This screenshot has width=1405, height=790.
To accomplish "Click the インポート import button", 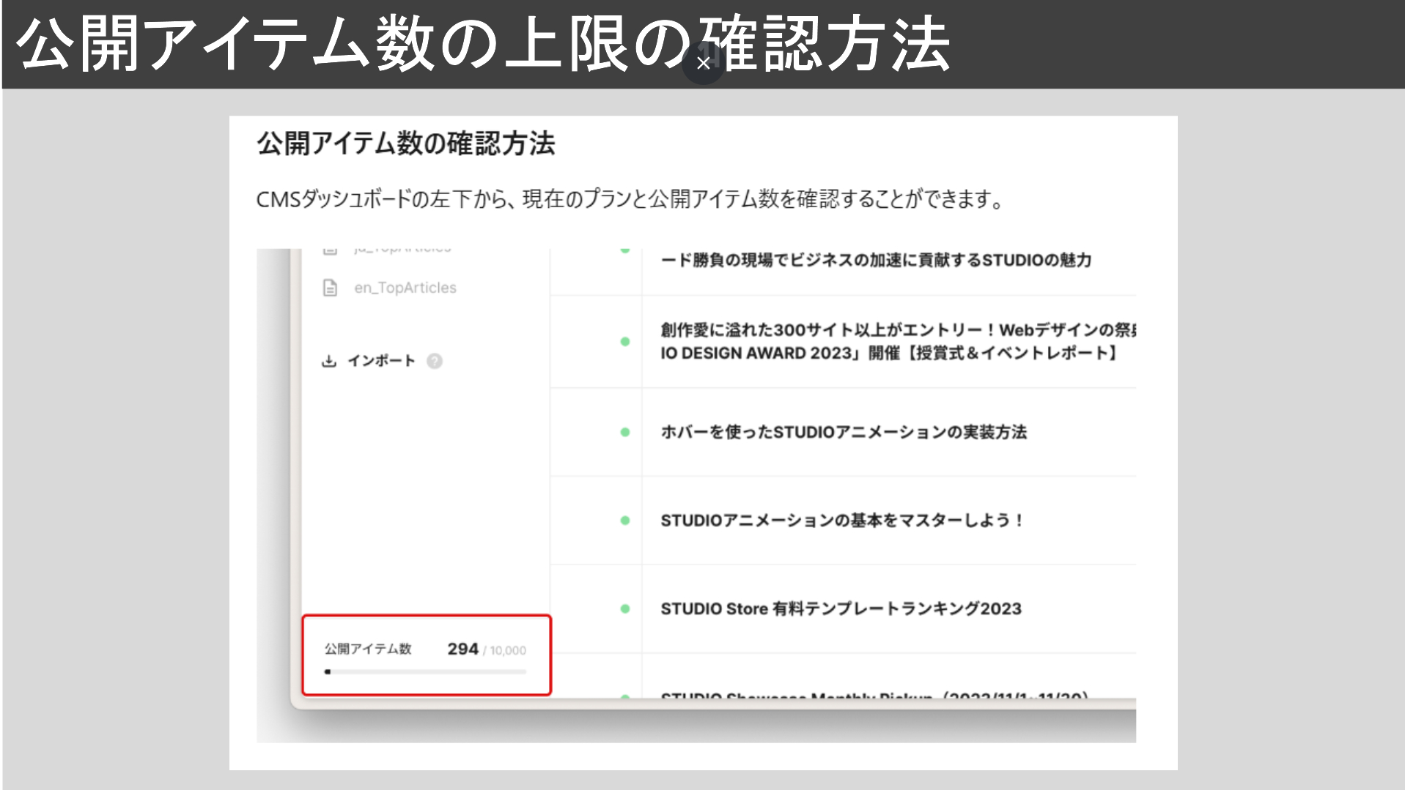I will 381,361.
